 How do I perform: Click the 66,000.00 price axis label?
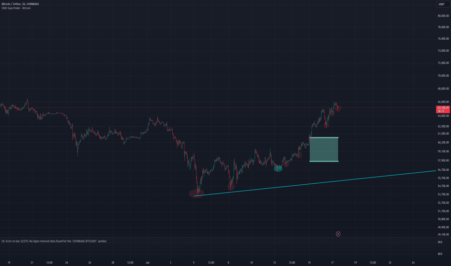[x=443, y=102]
